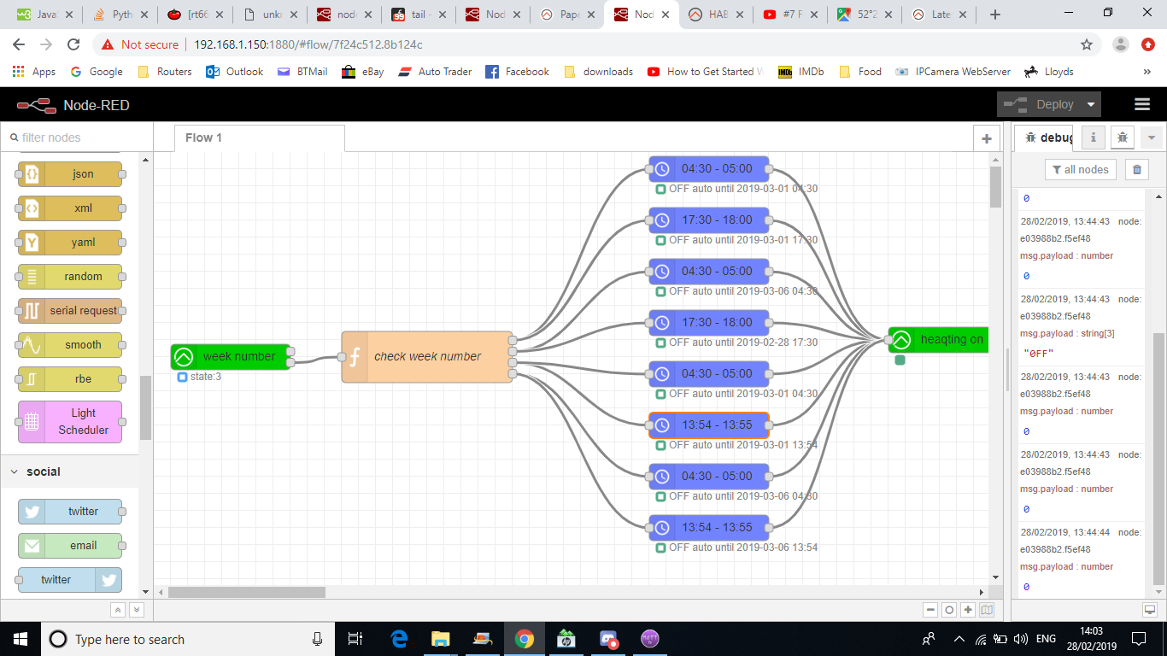Click the zoom out button on canvas
1167x656 pixels.
point(930,610)
